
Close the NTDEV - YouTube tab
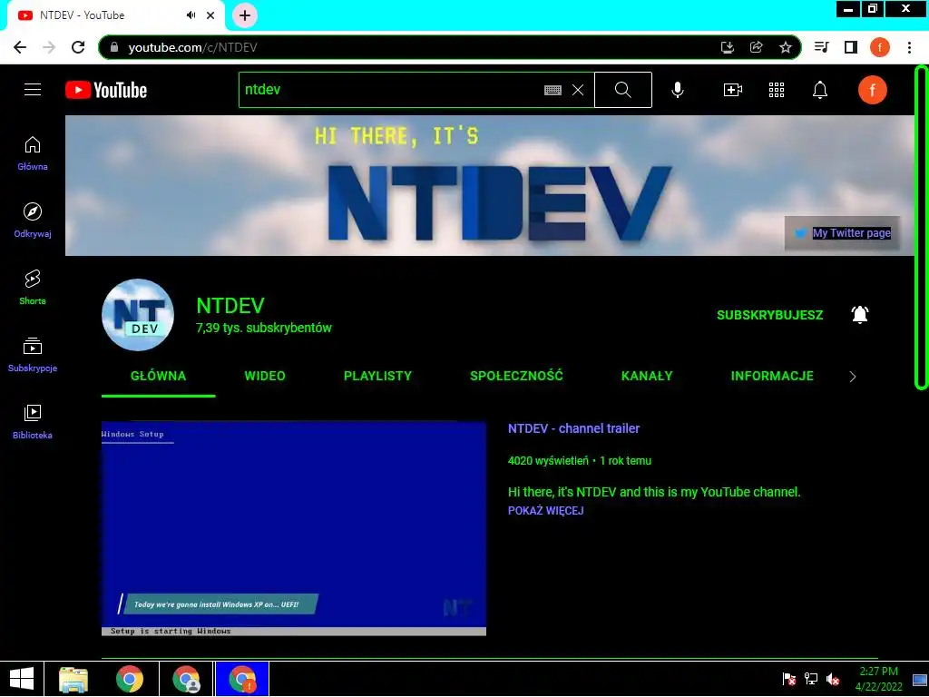point(210,15)
